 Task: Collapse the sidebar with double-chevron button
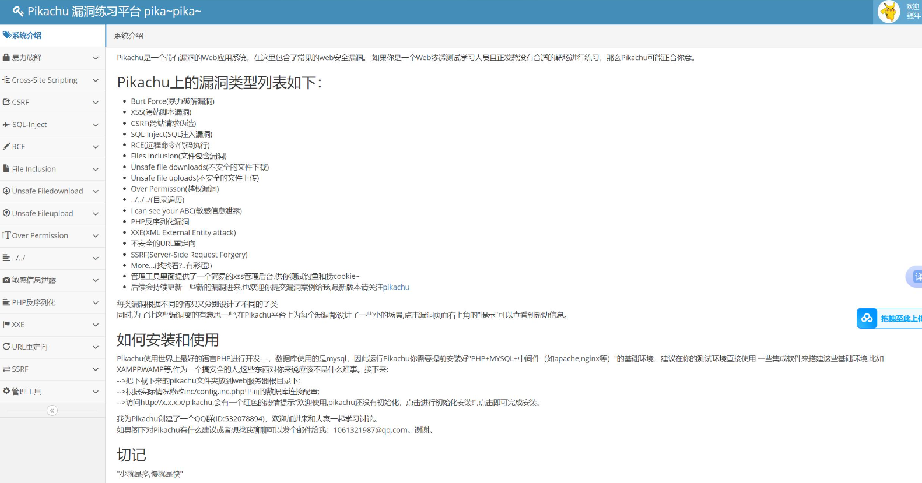click(x=52, y=411)
